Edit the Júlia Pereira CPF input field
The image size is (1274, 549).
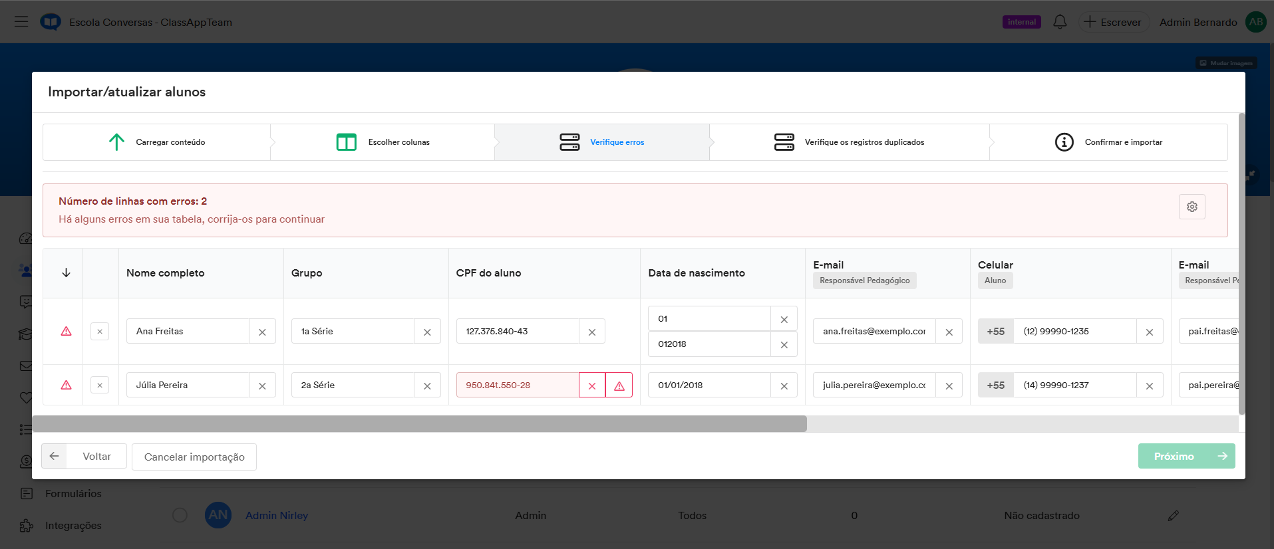pos(516,385)
